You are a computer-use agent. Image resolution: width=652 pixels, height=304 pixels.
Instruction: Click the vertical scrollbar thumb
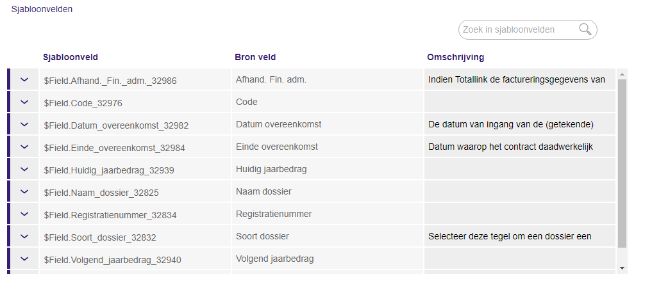click(x=622, y=164)
